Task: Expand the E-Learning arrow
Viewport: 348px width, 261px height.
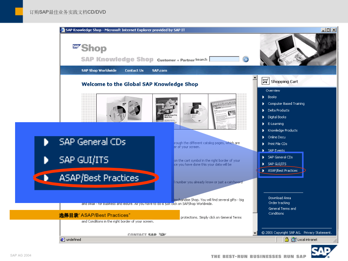Action: tap(263, 124)
